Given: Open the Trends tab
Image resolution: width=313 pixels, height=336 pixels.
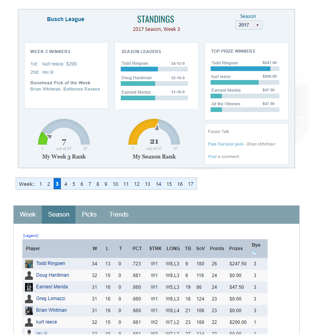Looking at the screenshot, I should pyautogui.click(x=119, y=215).
